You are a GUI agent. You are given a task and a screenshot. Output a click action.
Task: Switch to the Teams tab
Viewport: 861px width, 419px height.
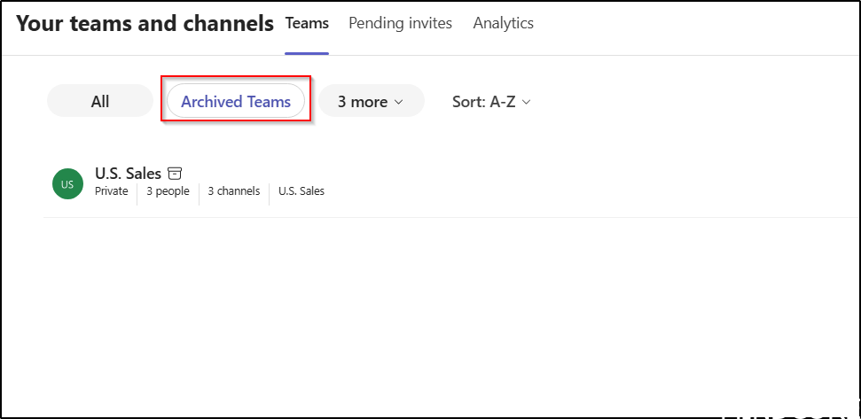307,23
